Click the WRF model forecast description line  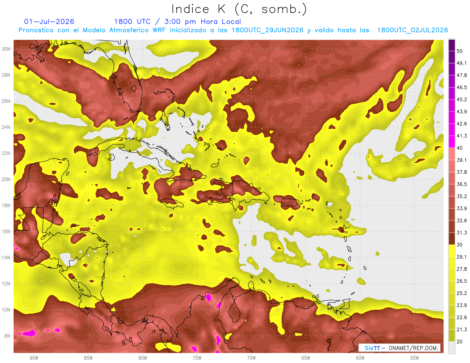click(233, 30)
